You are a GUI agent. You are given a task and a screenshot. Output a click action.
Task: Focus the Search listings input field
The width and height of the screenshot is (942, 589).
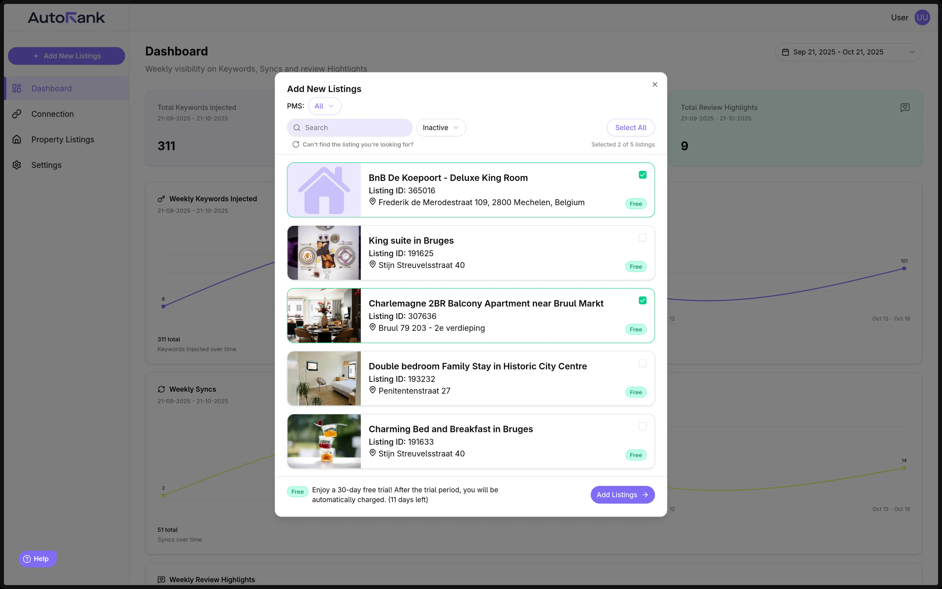(x=350, y=128)
